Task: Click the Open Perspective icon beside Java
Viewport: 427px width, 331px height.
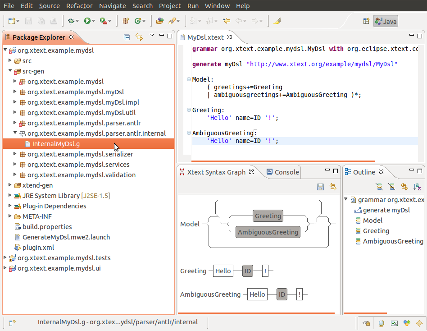Action: [367, 21]
